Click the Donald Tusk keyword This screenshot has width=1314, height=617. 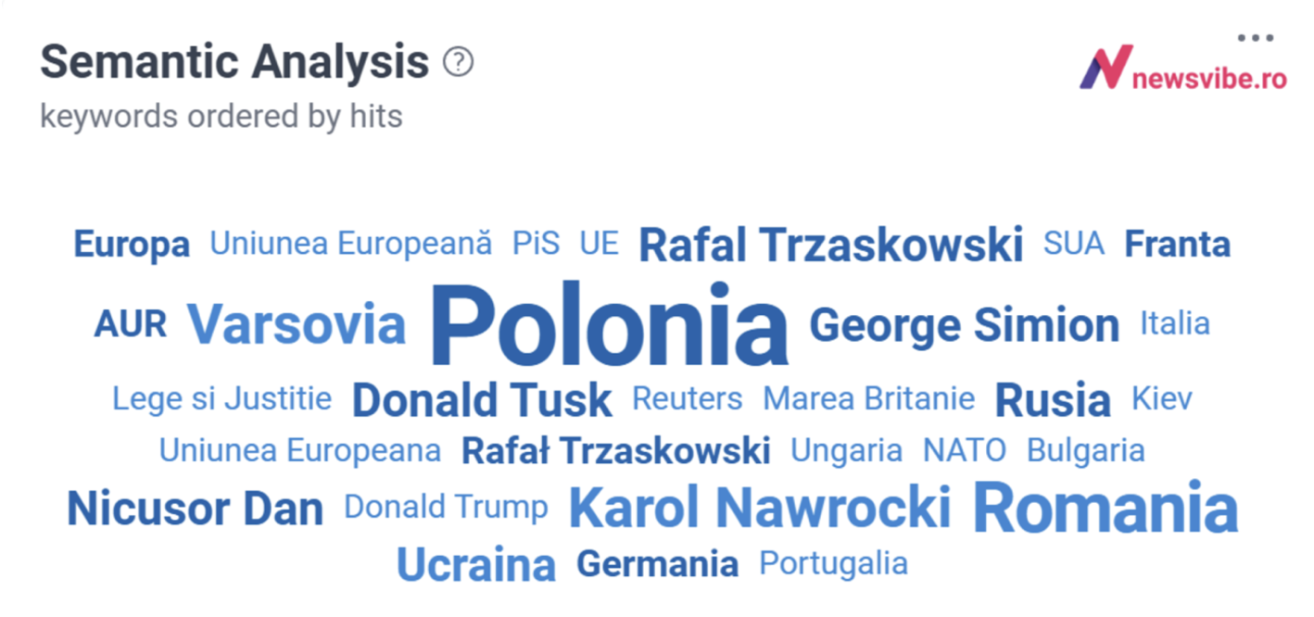(x=482, y=399)
